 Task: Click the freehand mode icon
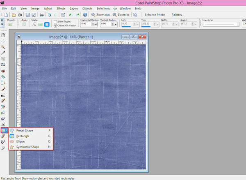[34, 25]
